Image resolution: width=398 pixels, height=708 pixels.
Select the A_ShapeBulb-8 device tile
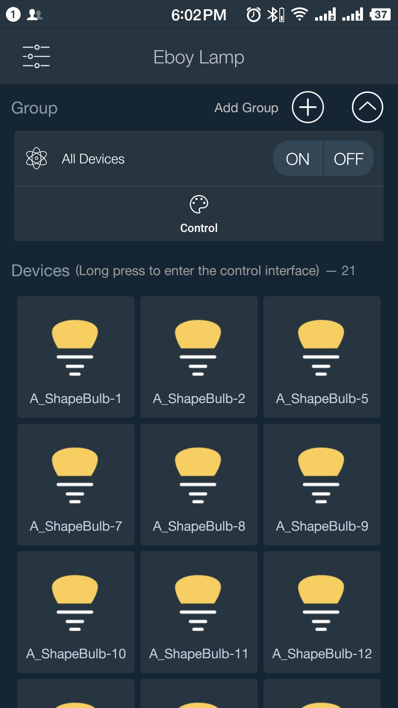[x=199, y=484]
